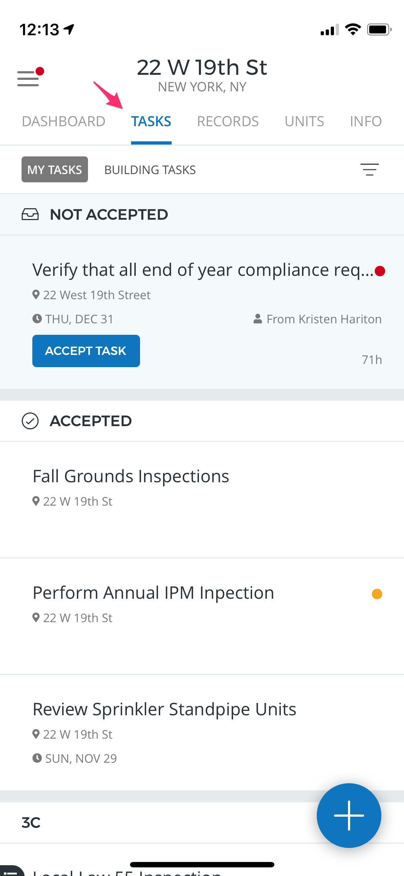Collapse the ACCEPTED section header
The image size is (404, 876).
[202, 421]
